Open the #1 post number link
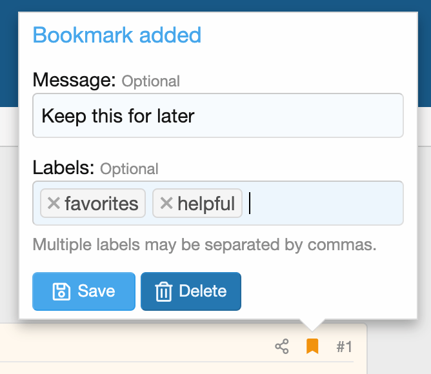431x374 pixels. tap(344, 347)
